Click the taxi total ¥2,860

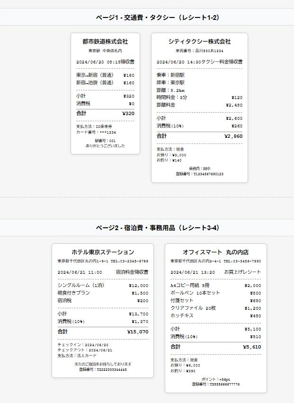pos(233,136)
